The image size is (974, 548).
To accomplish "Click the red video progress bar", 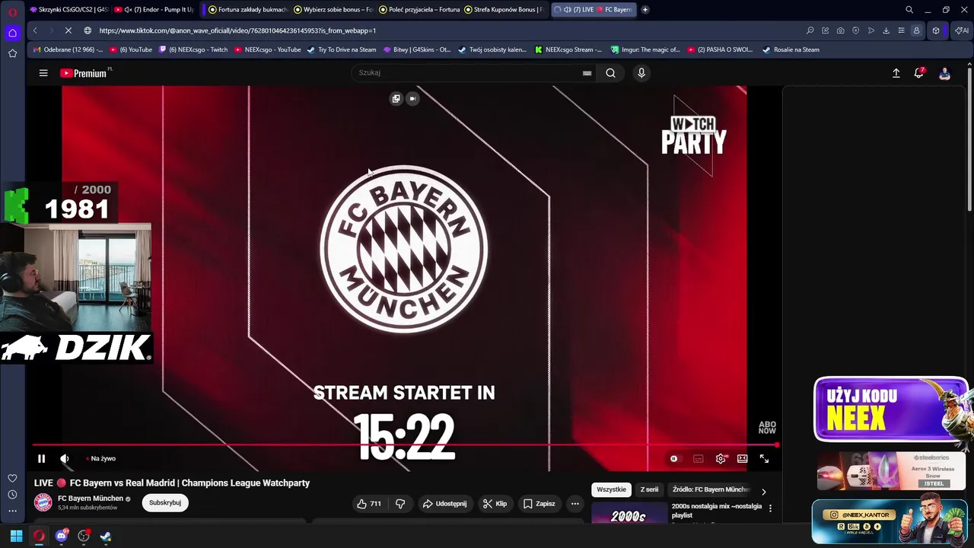I will 405,445.
